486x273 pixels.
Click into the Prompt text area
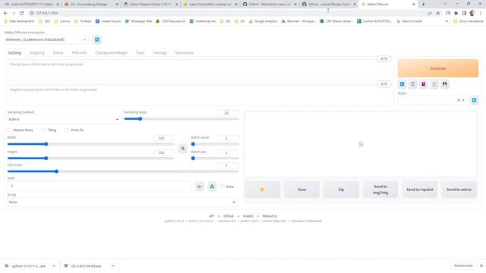200,70
